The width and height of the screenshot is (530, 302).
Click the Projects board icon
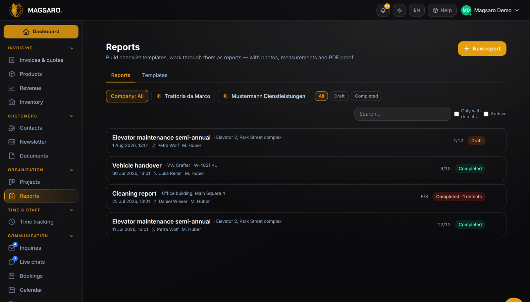coord(12,182)
